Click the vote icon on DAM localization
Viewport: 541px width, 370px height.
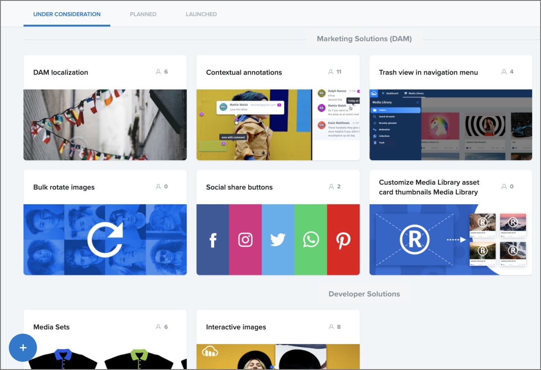(158, 72)
